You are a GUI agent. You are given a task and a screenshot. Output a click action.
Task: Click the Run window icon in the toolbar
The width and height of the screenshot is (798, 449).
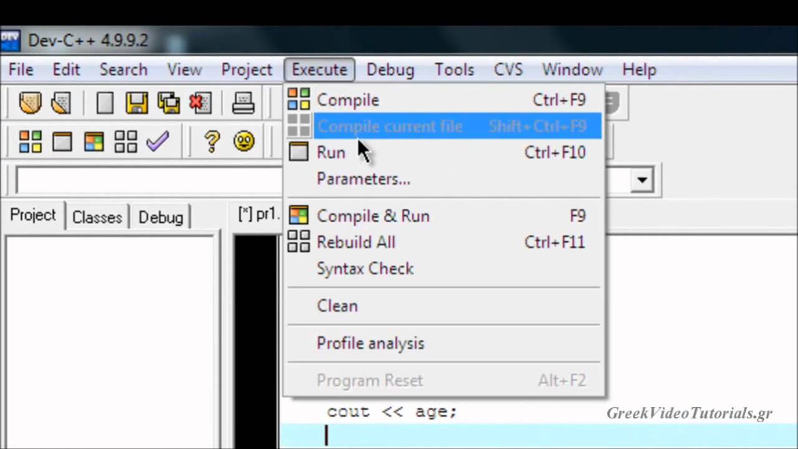click(62, 142)
